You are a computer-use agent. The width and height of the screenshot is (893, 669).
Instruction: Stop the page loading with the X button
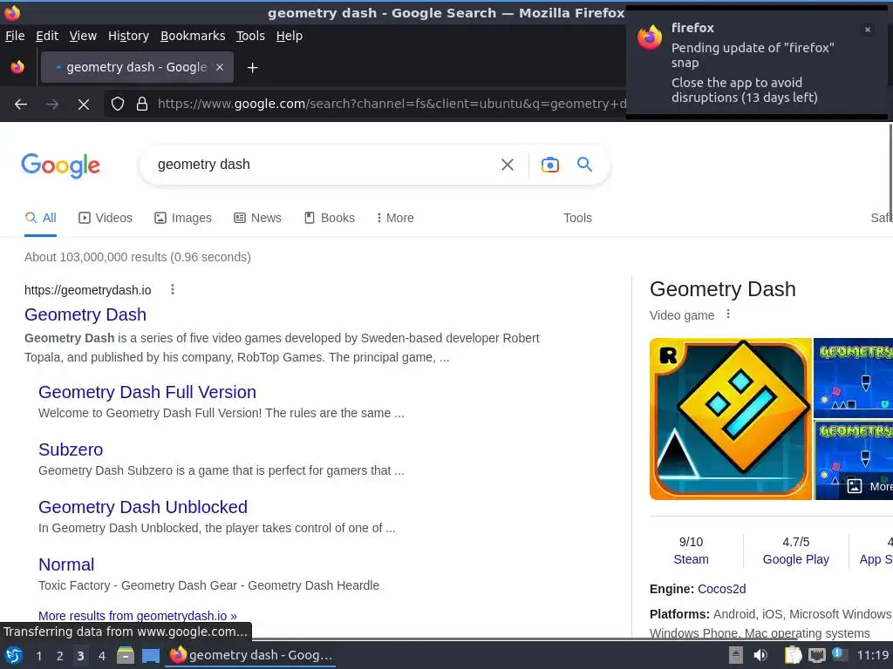tap(84, 105)
